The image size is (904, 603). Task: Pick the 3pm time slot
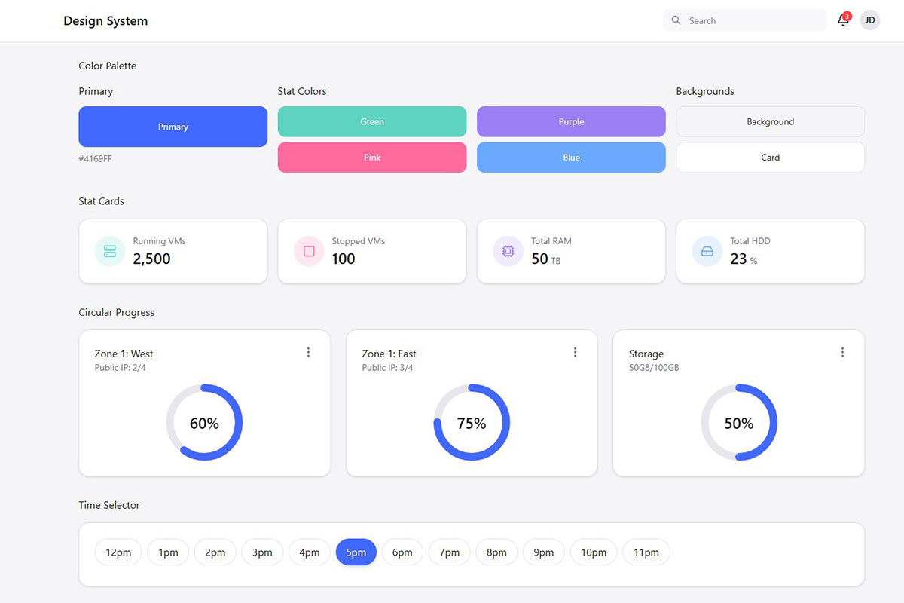[x=262, y=552]
